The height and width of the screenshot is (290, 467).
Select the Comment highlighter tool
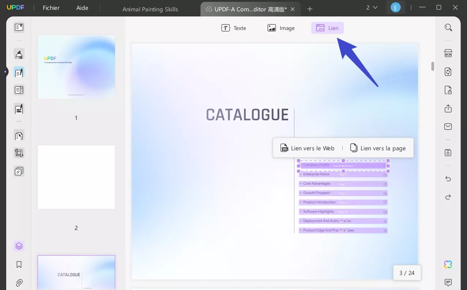19,54
